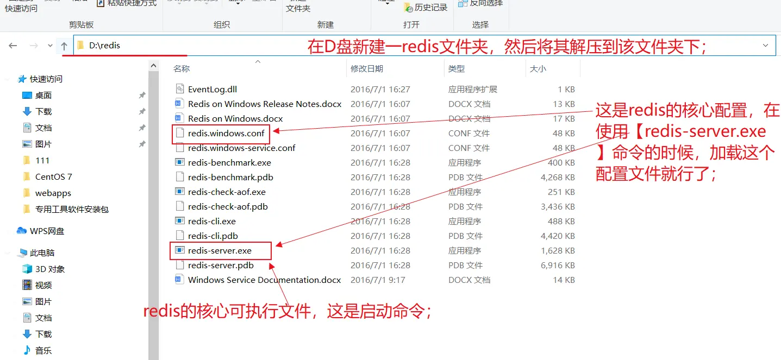Screen dimensions: 781x360
Task: Open recent locations dropdown next to Forward arrow
Action: tap(50, 46)
